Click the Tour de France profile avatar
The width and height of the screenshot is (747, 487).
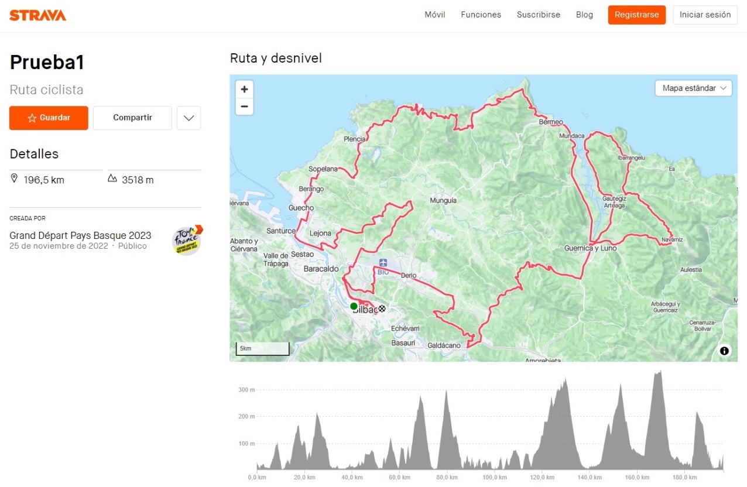187,240
